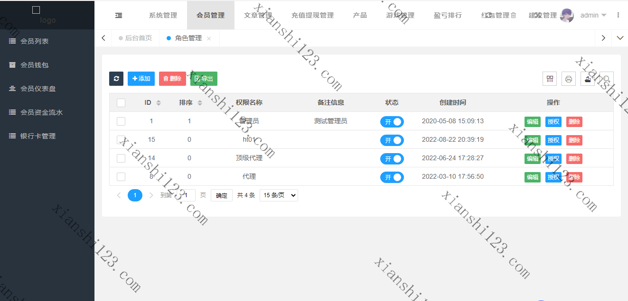This screenshot has height=301, width=628.
Task: Check the row for 代理
Action: point(121,177)
